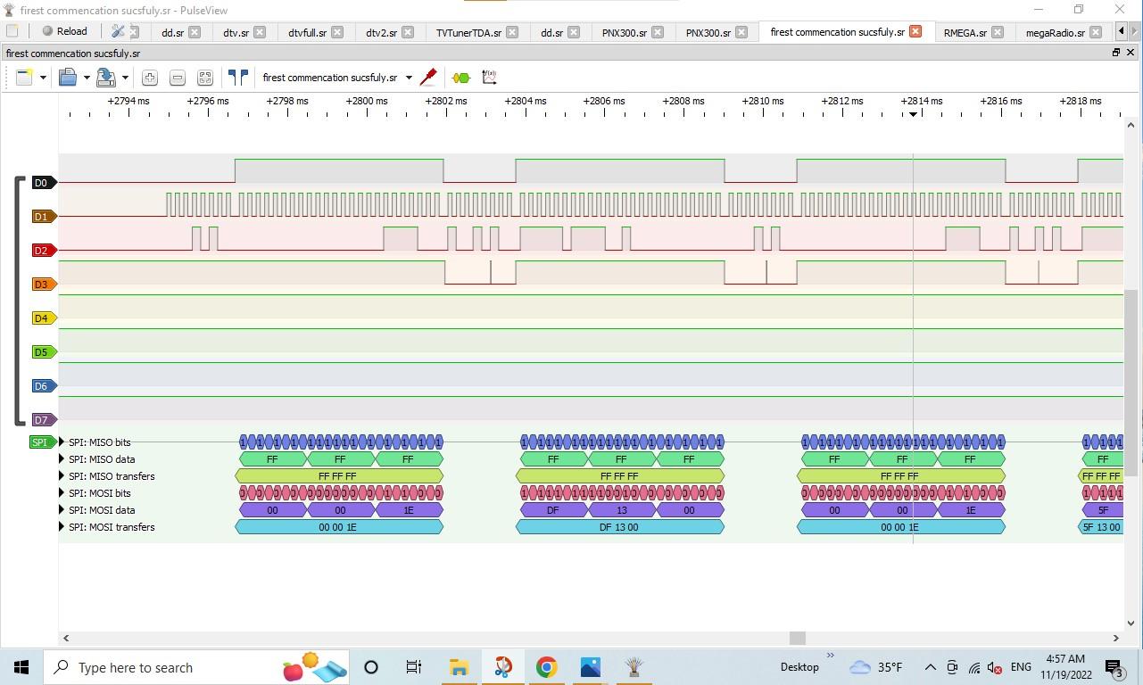Screen dimensions: 1143x685
Task: Float the session dock panel
Action: point(1115,53)
